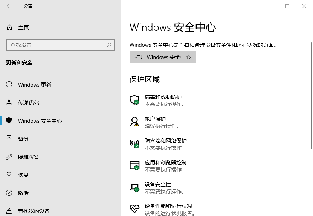Click the 更新和安全 section title
Screen dimensions: 313x216
pyautogui.click(x=19, y=62)
